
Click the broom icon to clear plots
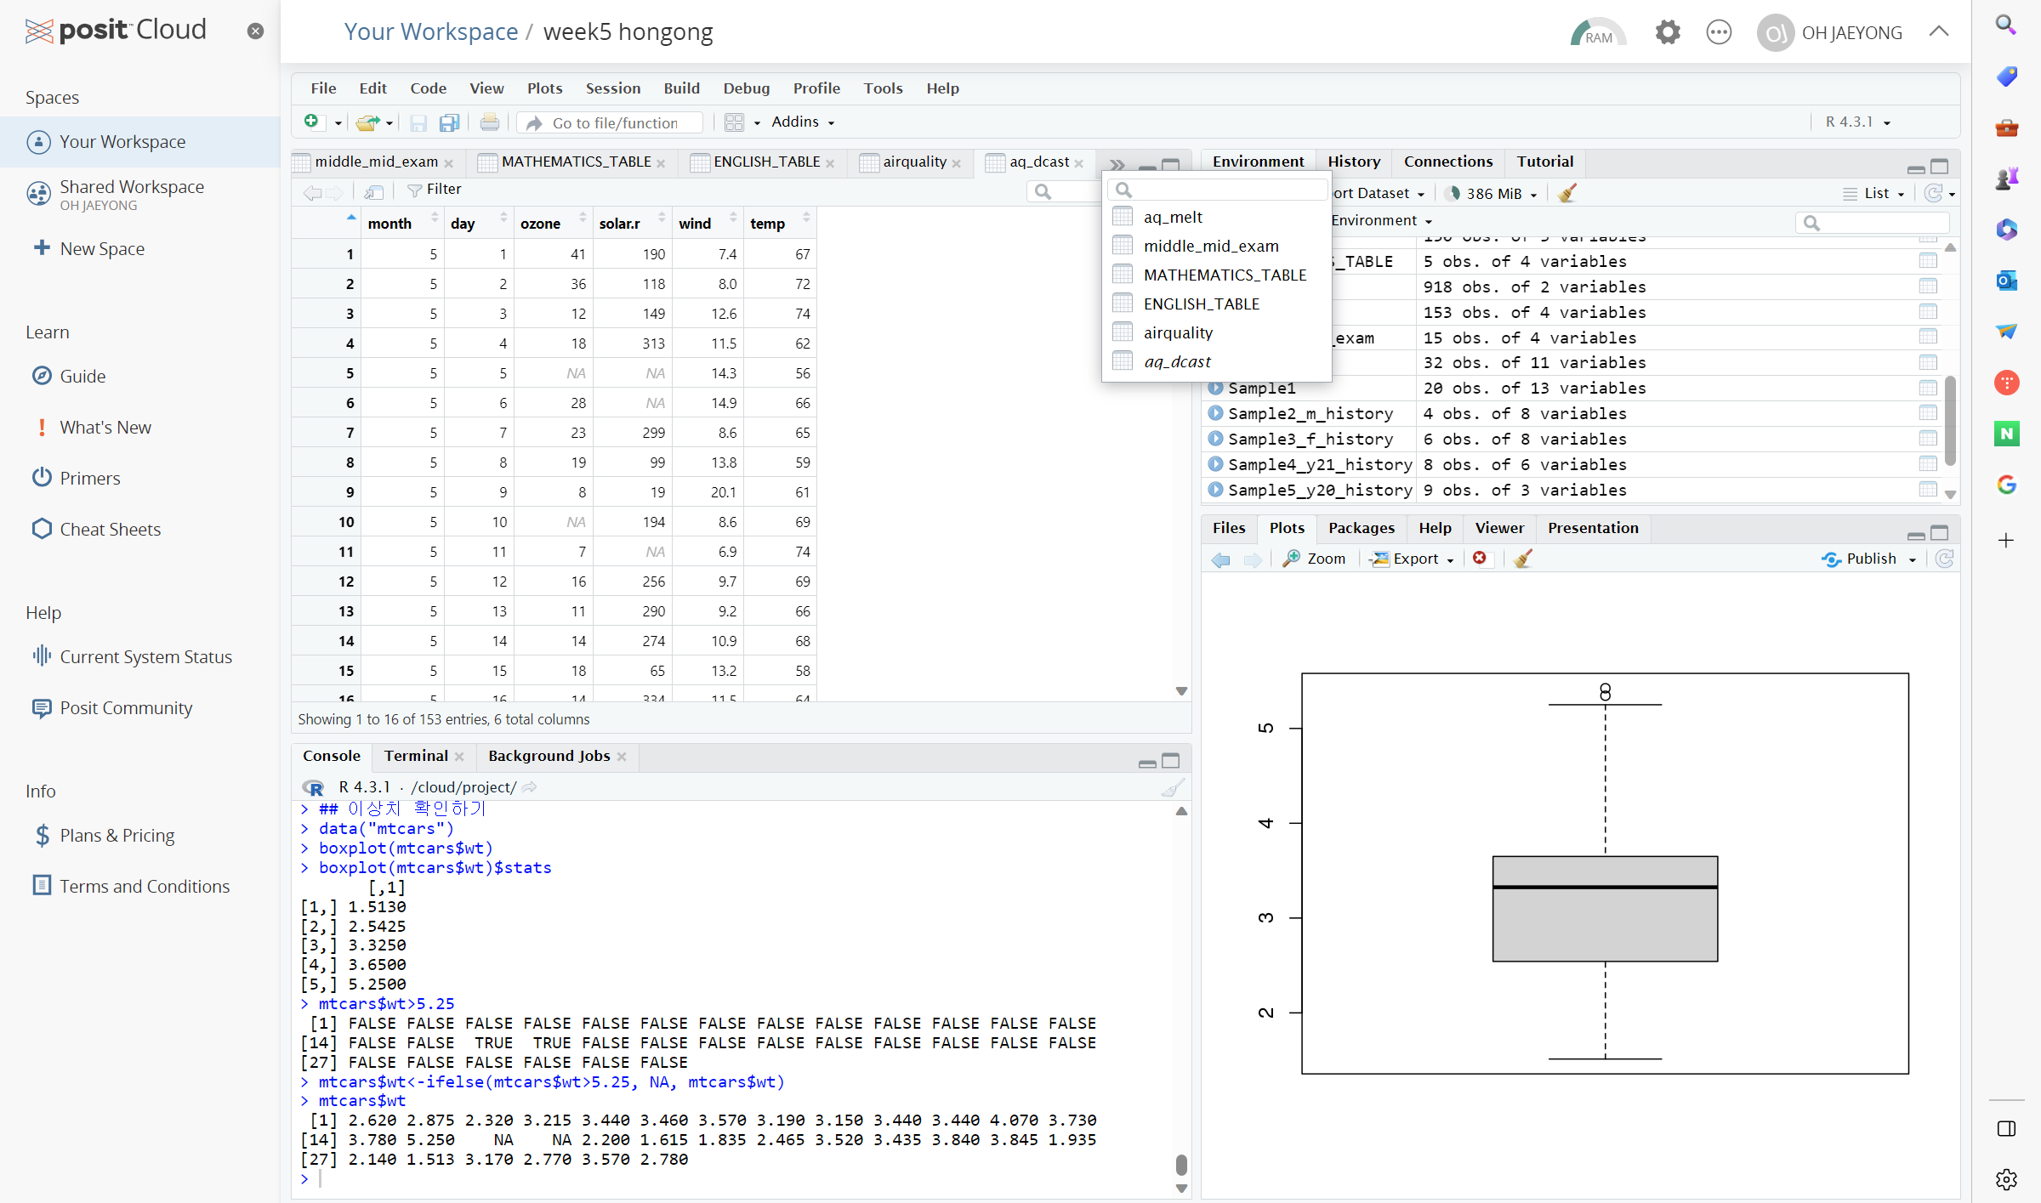1523,559
